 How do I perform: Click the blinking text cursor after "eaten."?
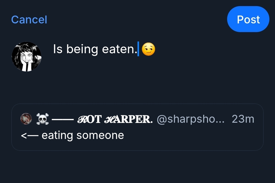click(138, 49)
